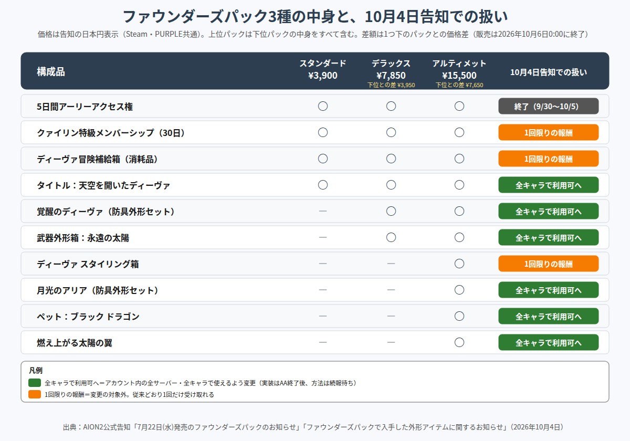Click the row label クァイリン特級メンバーシップ(30日)
630x441 pixels.
[x=111, y=133]
